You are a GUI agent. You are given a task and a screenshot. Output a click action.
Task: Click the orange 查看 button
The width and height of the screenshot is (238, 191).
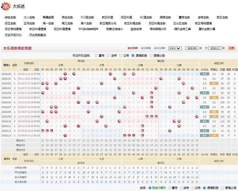(231, 48)
